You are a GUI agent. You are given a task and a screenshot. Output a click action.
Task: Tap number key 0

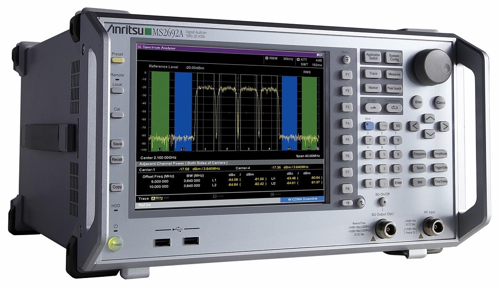click(x=369, y=183)
